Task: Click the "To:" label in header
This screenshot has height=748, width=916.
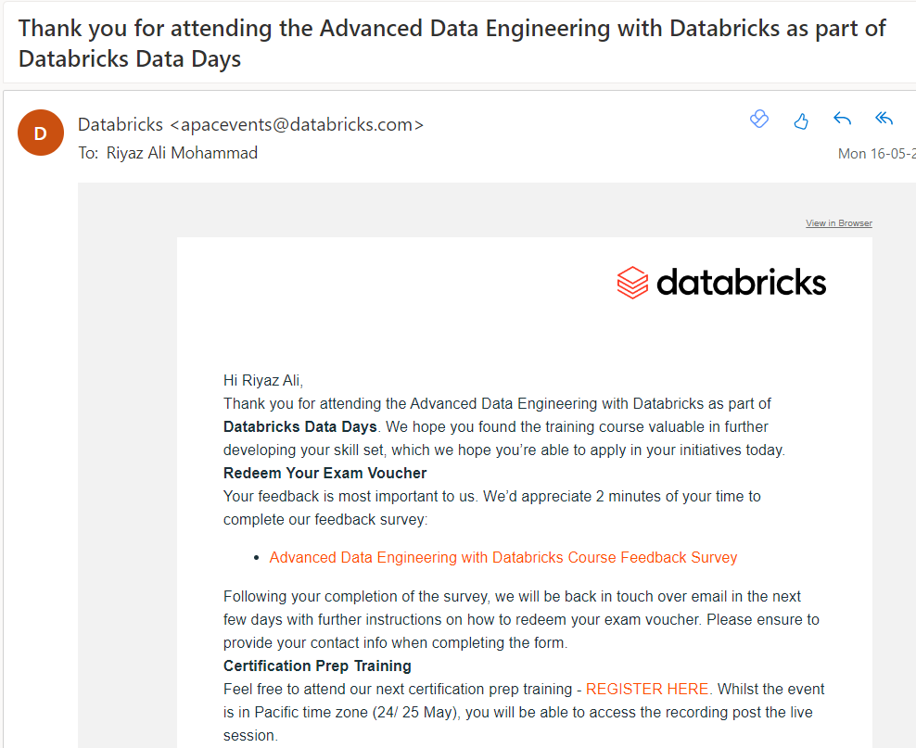Action: (88, 153)
